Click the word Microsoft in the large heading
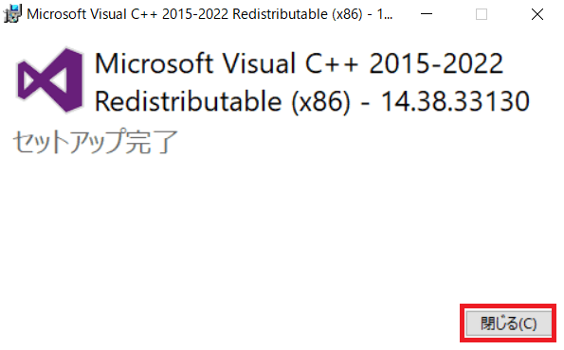The height and width of the screenshot is (350, 564). coord(154,63)
